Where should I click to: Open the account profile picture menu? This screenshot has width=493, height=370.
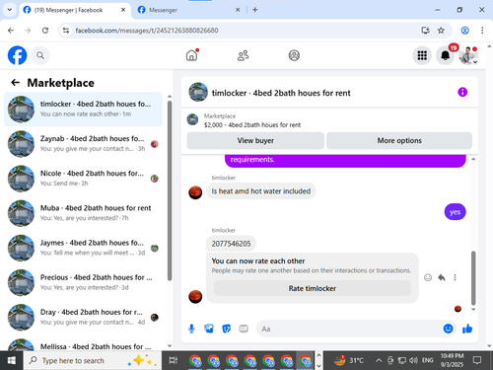point(468,55)
